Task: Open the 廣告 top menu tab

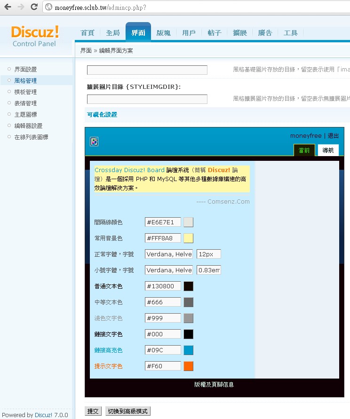Action: 265,33
